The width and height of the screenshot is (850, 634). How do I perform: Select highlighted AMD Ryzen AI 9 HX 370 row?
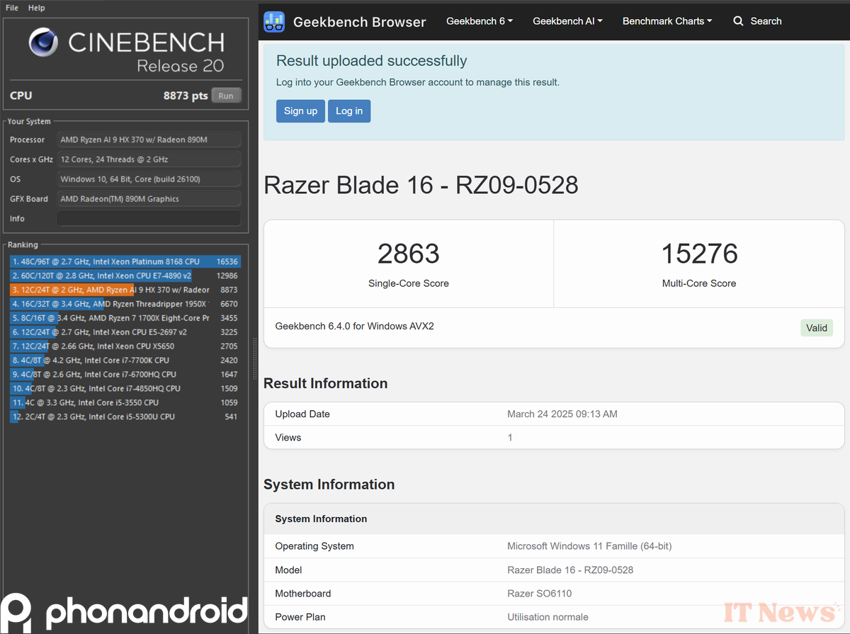click(x=125, y=290)
